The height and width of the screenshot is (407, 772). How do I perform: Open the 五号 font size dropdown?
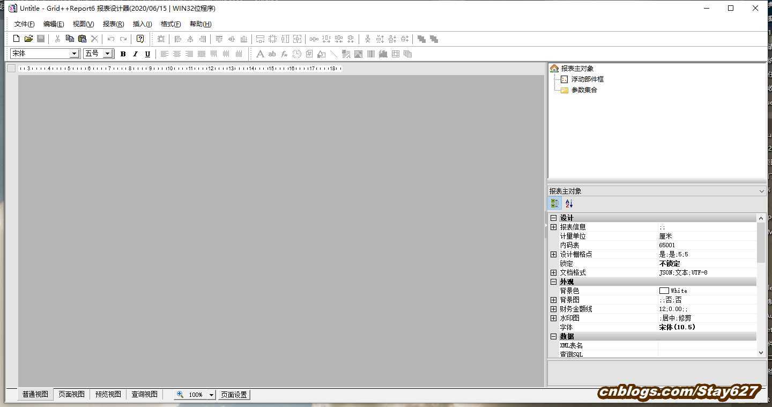[x=107, y=54]
